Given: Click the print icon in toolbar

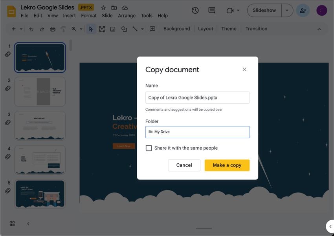Looking at the screenshot, I should 53,29.
